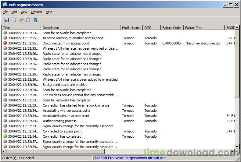Viewport: 241px width, 162px height.
Task: Click the horizontal scrollbar right arrow
Action: (x=233, y=151)
